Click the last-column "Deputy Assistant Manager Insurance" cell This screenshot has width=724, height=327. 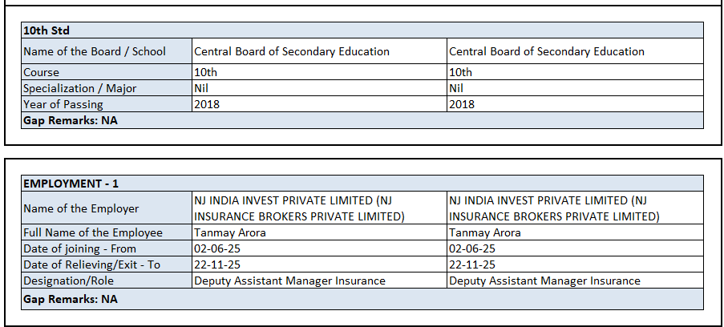tap(544, 281)
